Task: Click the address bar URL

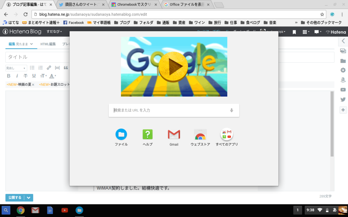Action: point(93,14)
